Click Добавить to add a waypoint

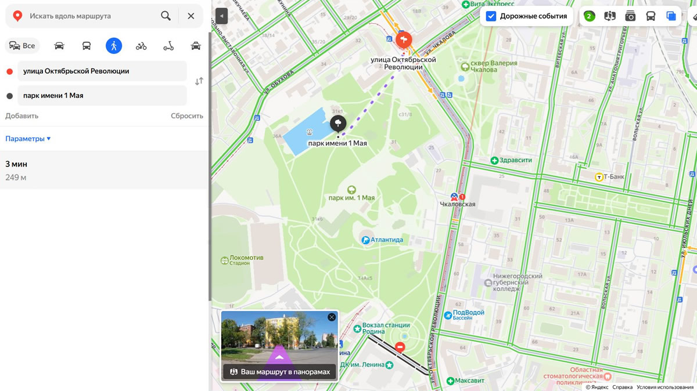22,115
